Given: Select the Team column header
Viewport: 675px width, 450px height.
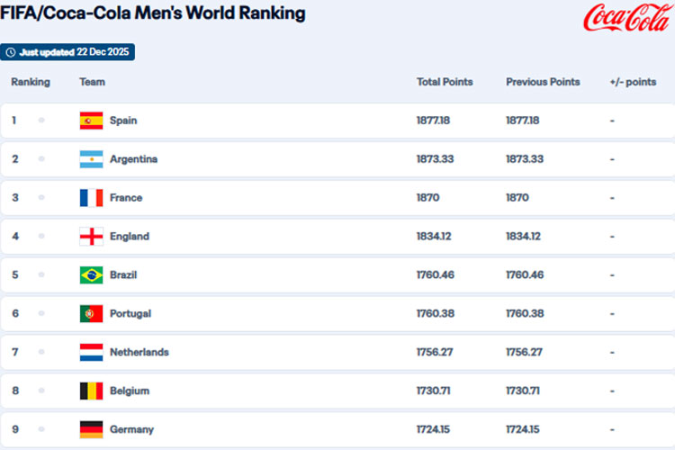Looking at the screenshot, I should tap(92, 82).
